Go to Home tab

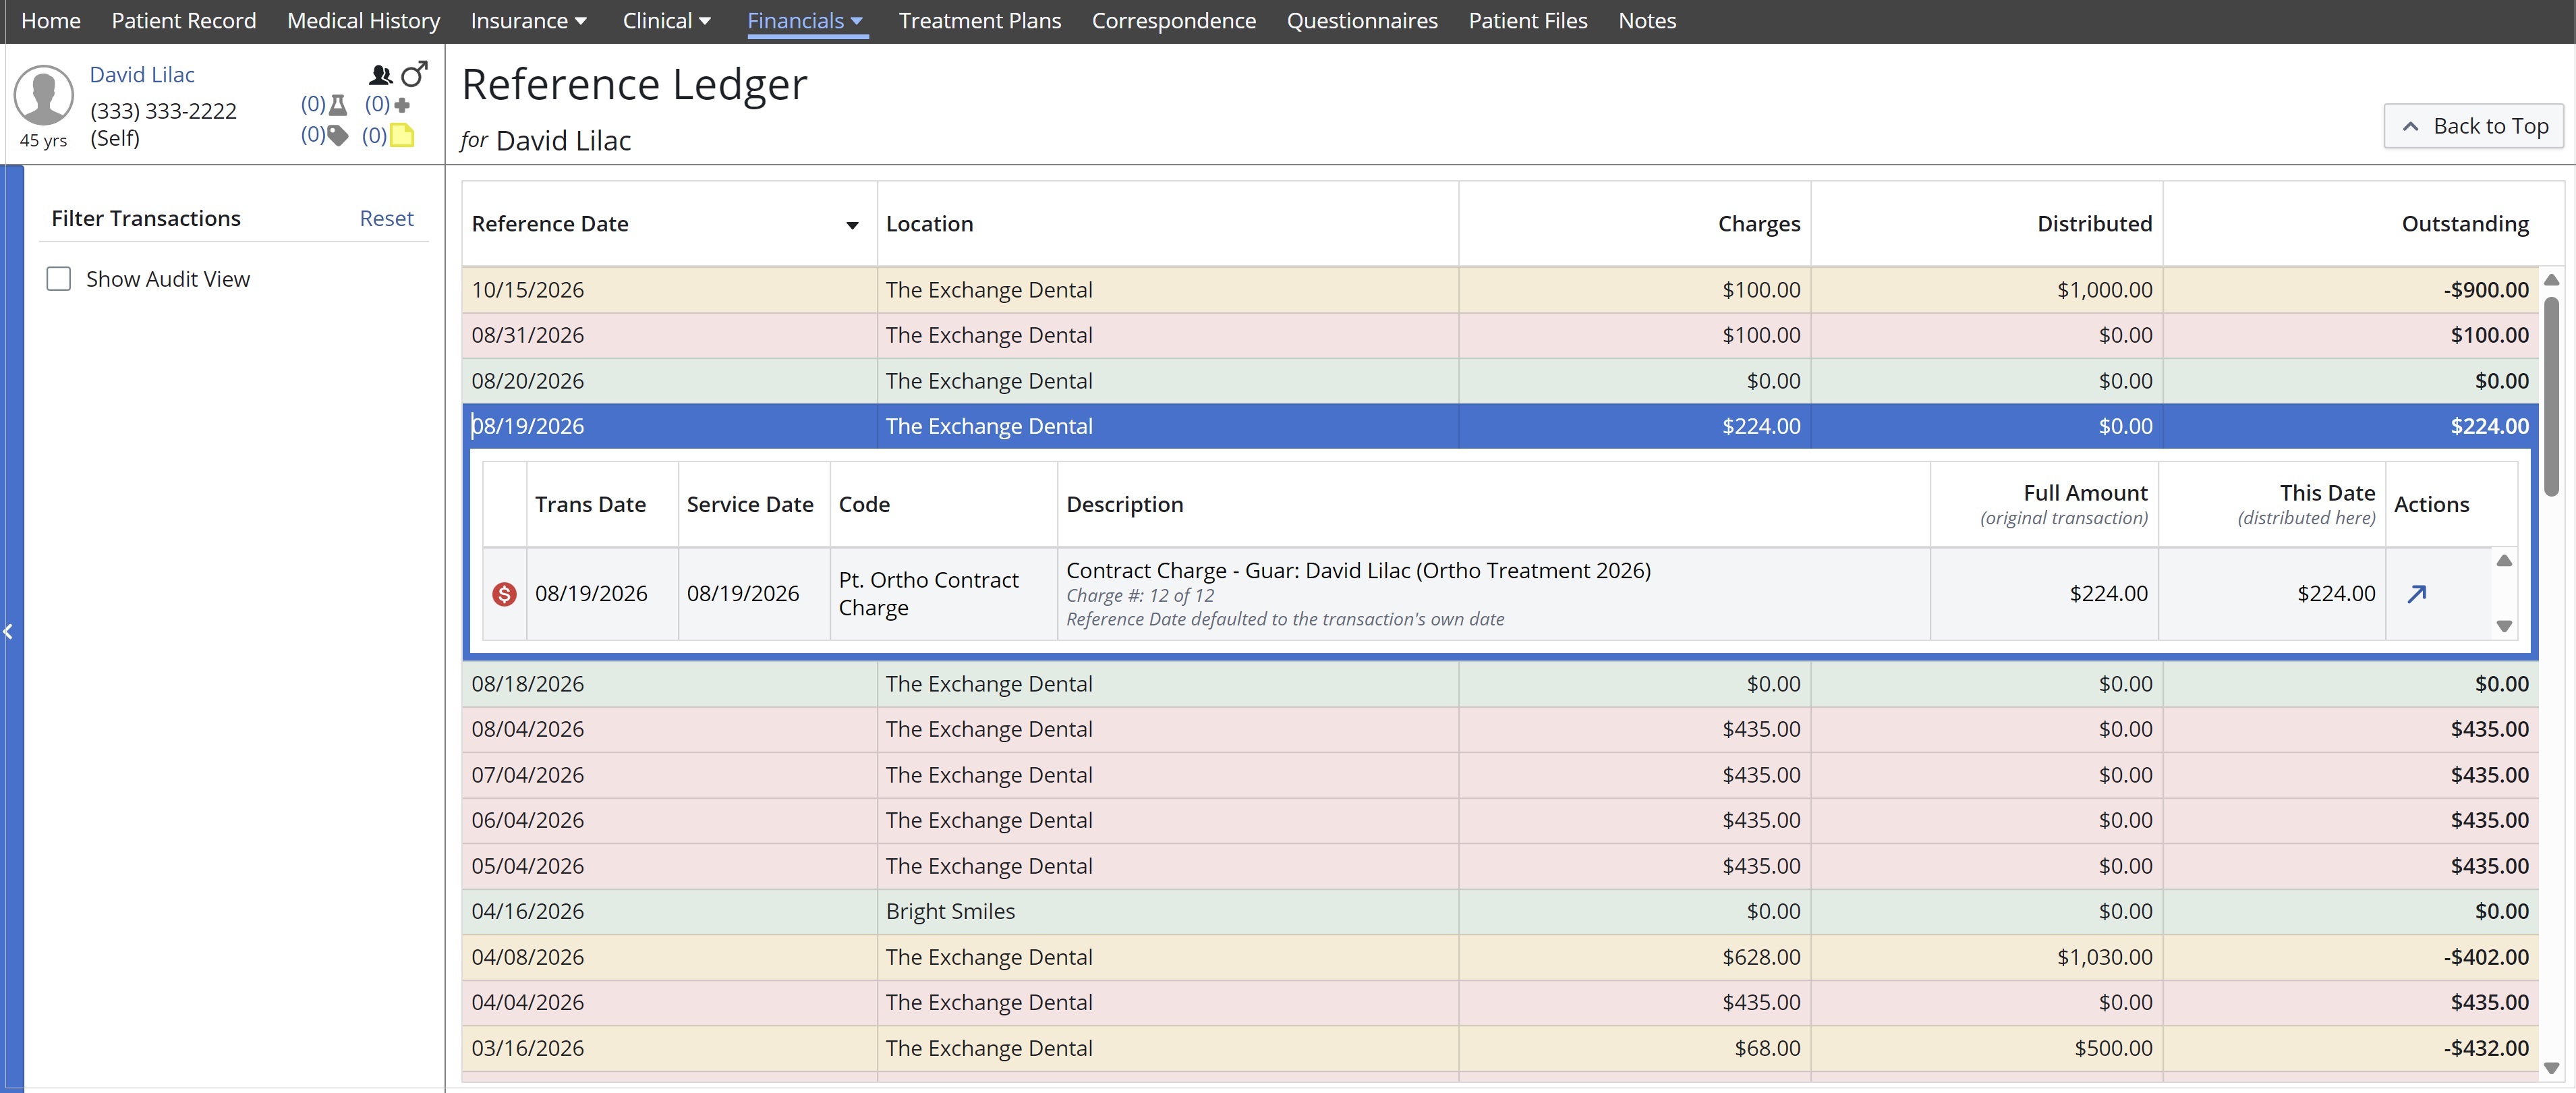(51, 21)
